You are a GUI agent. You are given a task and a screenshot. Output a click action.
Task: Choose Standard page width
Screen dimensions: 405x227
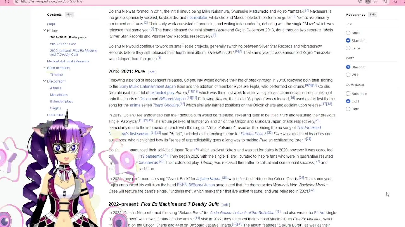[x=348, y=67]
